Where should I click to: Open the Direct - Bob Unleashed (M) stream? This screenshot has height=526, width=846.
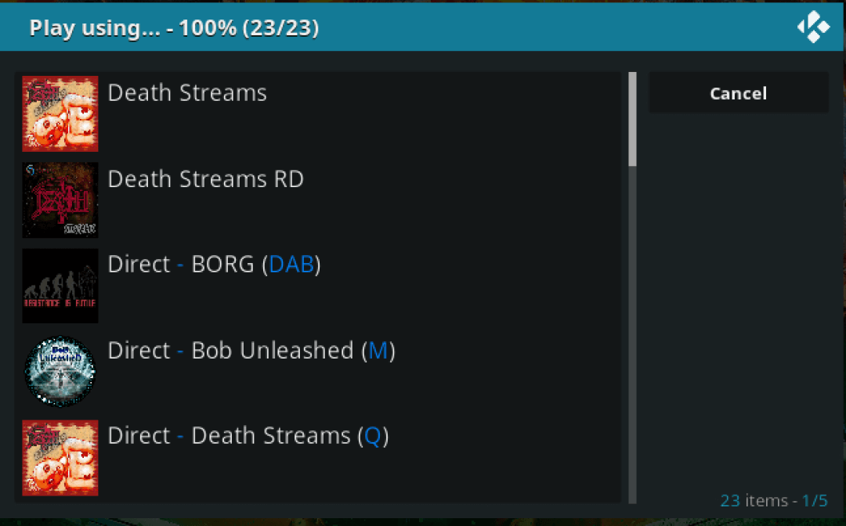tap(251, 350)
